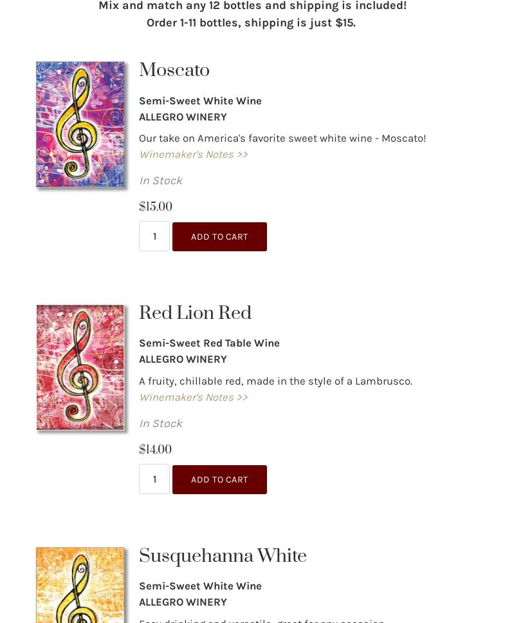Click the Susquehanna White bottle image
This screenshot has width=505, height=623.
80,586
